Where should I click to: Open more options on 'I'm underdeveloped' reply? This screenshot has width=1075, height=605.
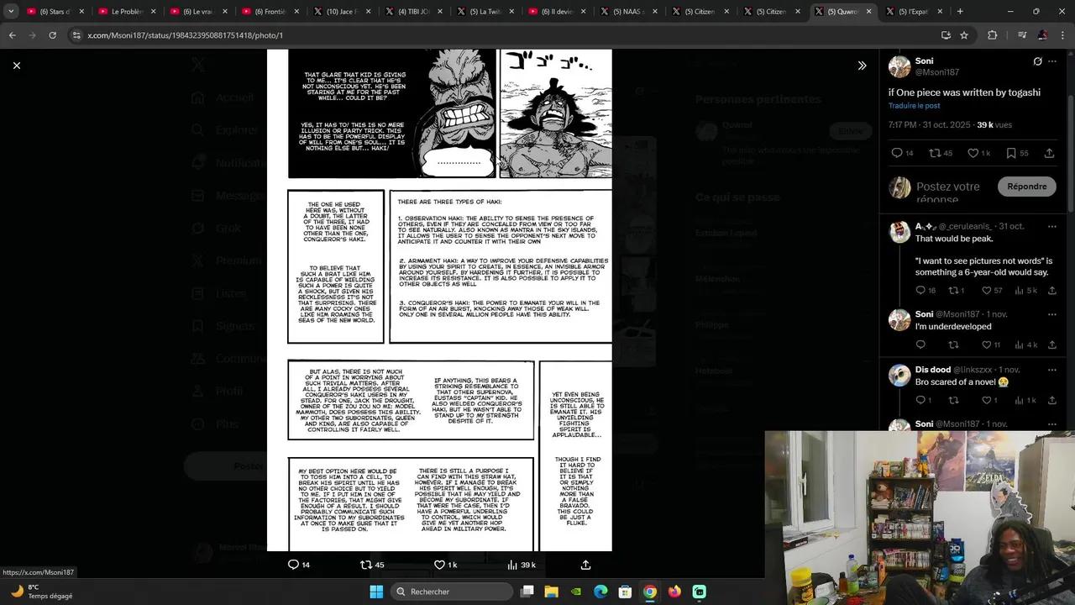[1052, 314]
